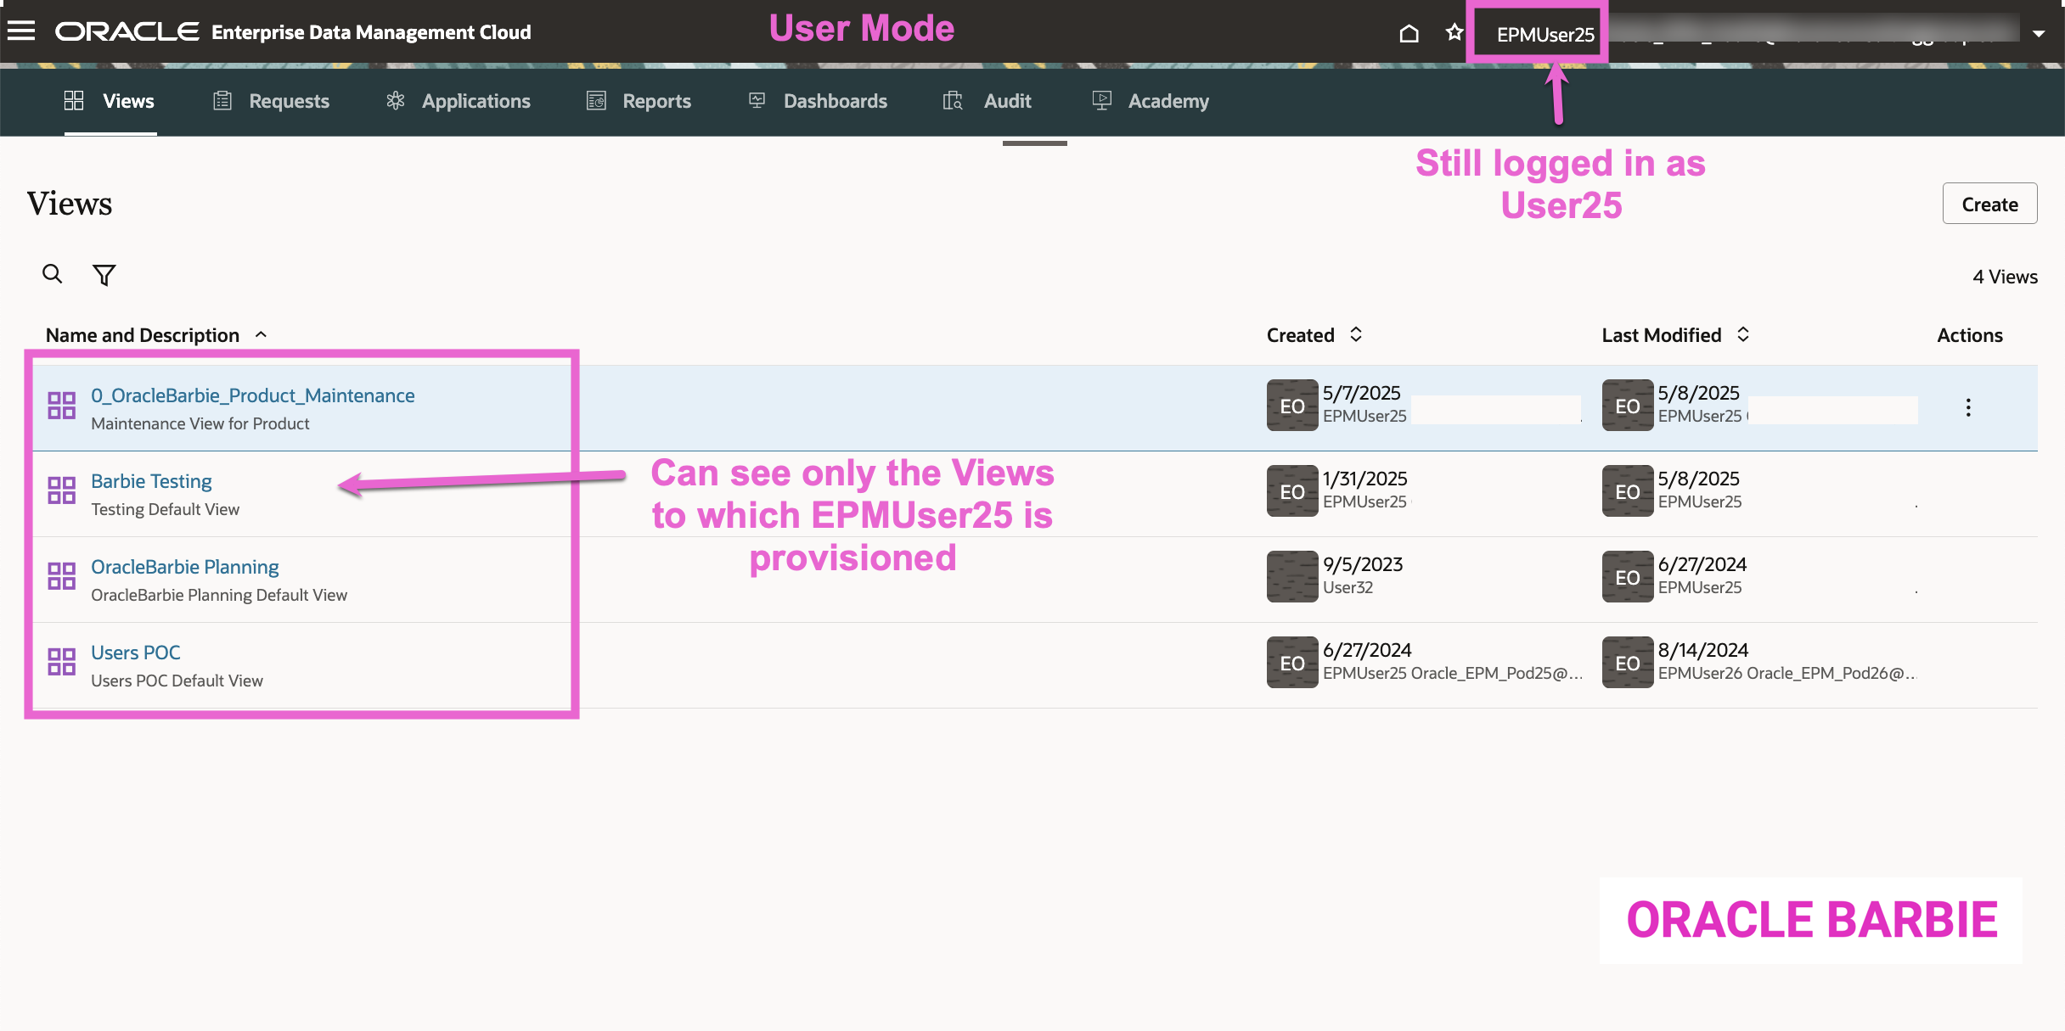
Task: Open the search magnifier in Views
Action: (53, 274)
